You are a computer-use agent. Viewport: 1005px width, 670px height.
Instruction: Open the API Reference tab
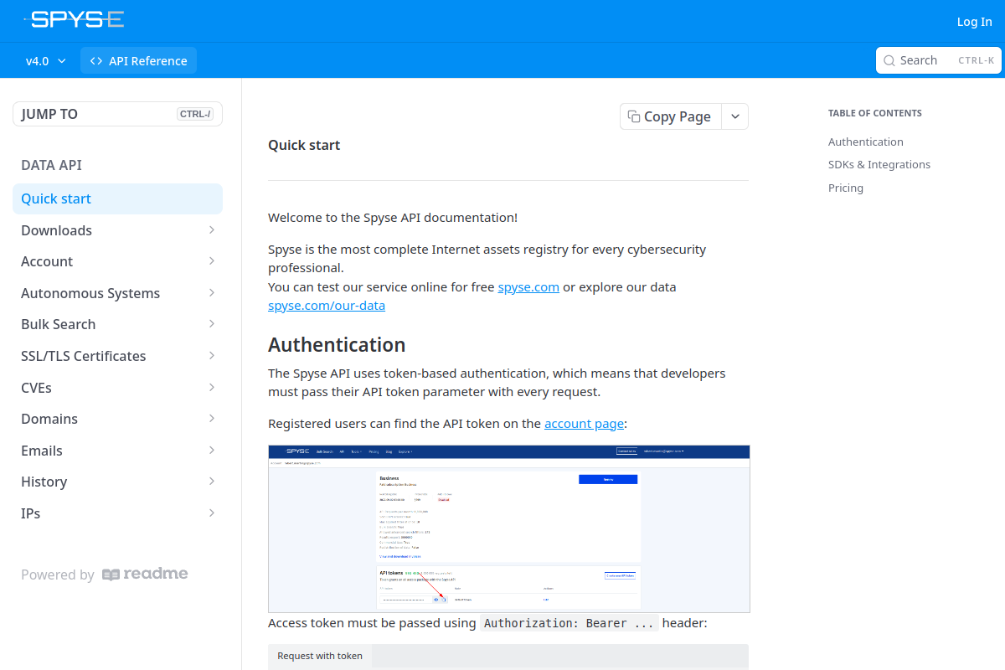139,61
